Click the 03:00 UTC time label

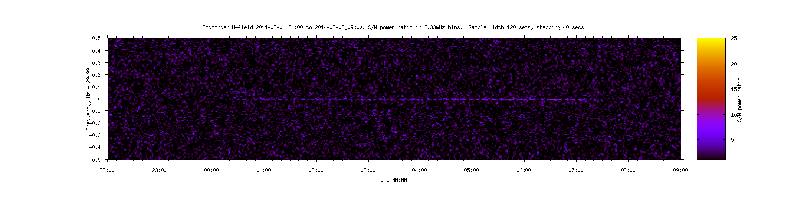368,171
